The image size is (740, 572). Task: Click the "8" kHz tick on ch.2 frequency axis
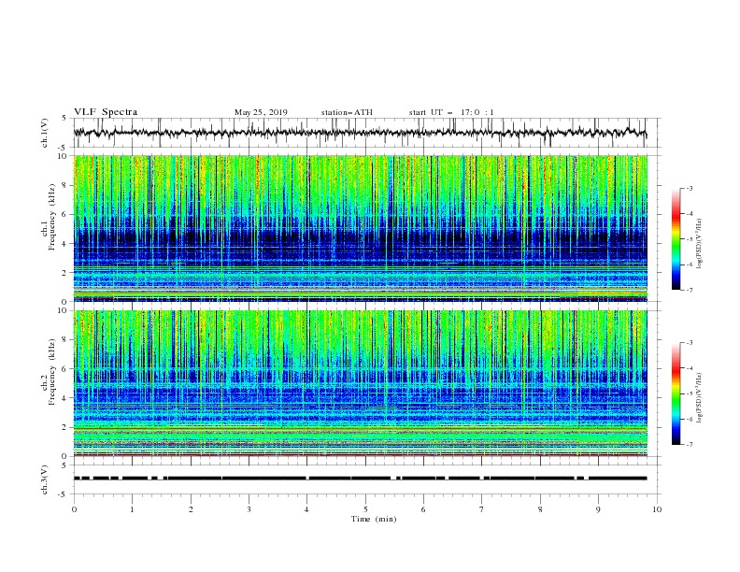(x=64, y=339)
